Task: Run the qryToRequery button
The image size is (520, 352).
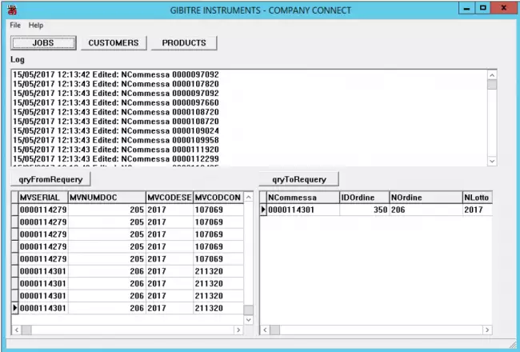Action: pyautogui.click(x=298, y=178)
